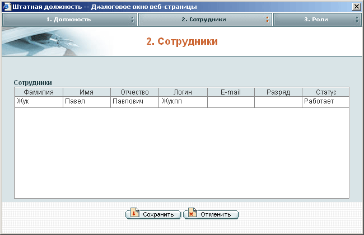Click the orange 2. Сотрудники page heading

coord(182,41)
